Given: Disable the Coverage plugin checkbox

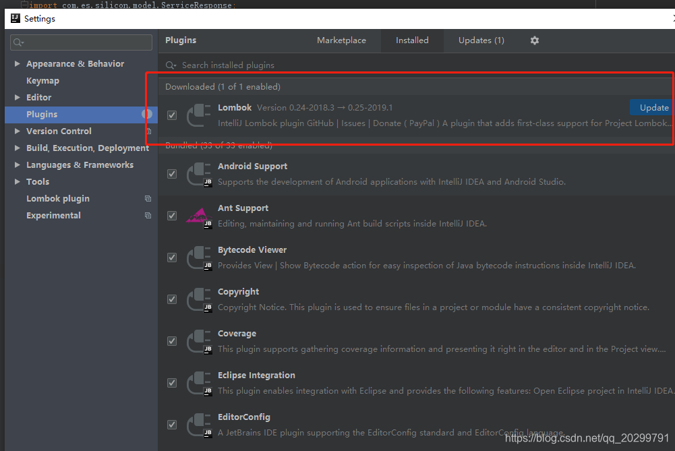Looking at the screenshot, I should pos(172,341).
